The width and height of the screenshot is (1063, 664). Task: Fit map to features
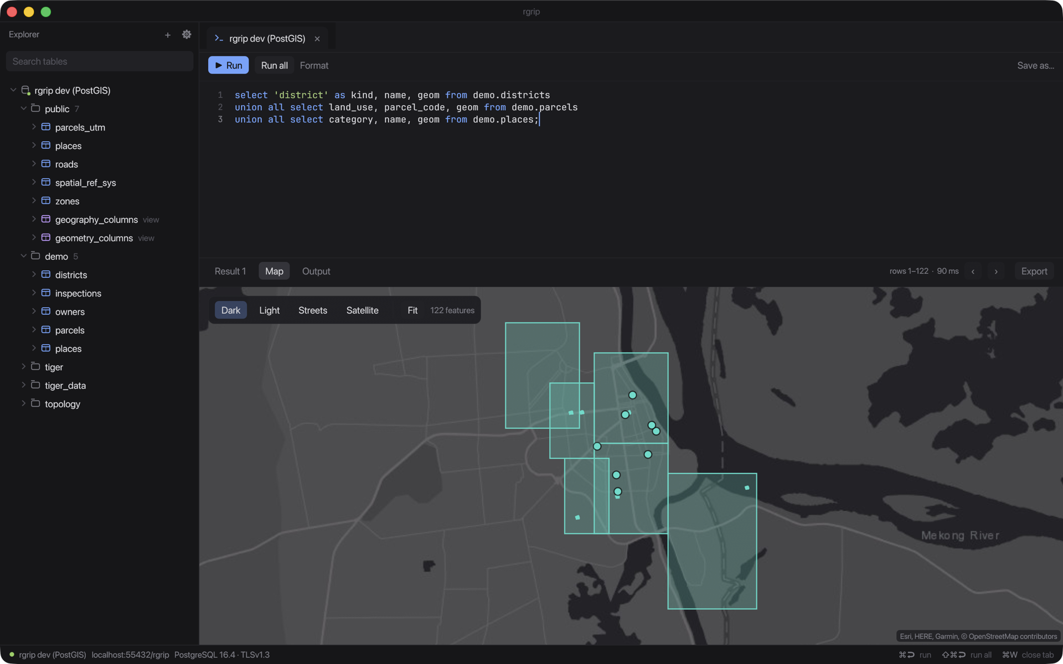pos(412,310)
